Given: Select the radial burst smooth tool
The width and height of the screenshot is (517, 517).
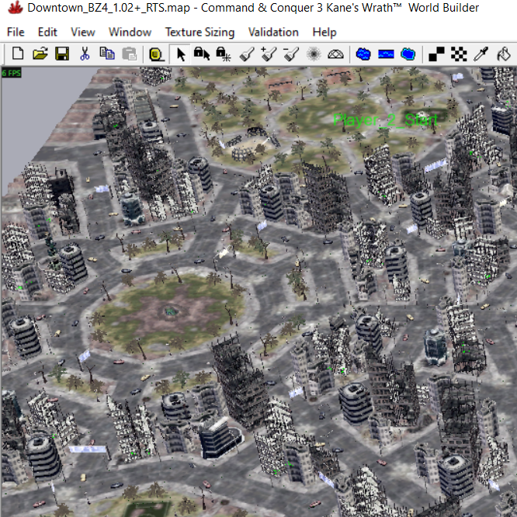Looking at the screenshot, I should pyautogui.click(x=314, y=54).
